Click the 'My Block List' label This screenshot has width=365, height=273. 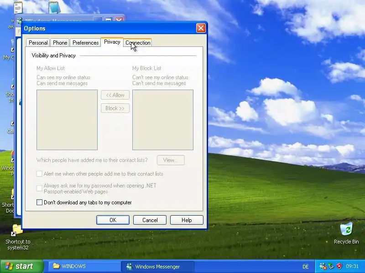[x=146, y=68]
